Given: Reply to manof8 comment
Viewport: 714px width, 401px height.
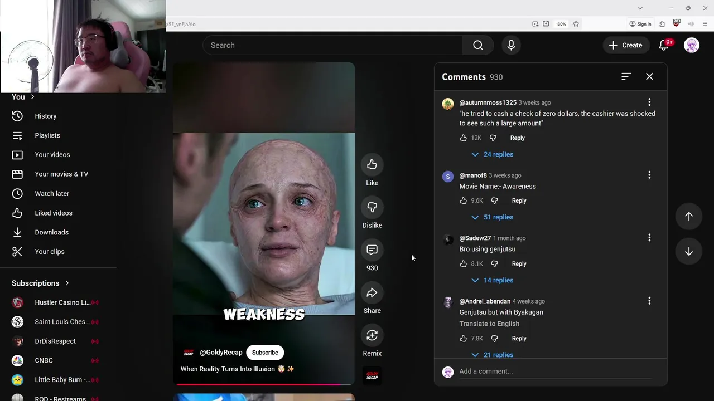Looking at the screenshot, I should tap(519, 200).
